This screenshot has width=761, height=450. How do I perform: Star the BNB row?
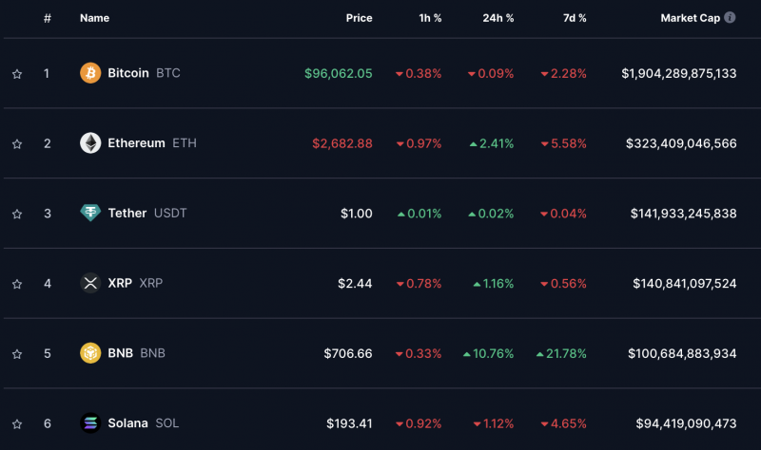[17, 354]
